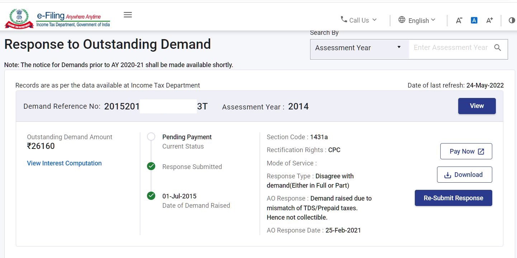Click the globe language icon

402,20
